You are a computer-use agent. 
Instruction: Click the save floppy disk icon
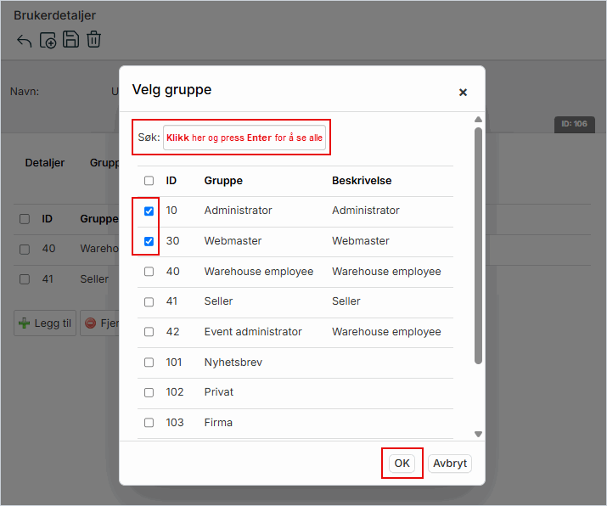click(71, 39)
